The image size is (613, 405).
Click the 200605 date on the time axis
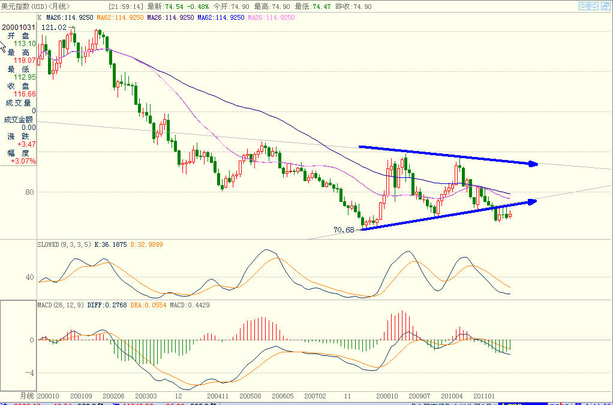click(283, 396)
